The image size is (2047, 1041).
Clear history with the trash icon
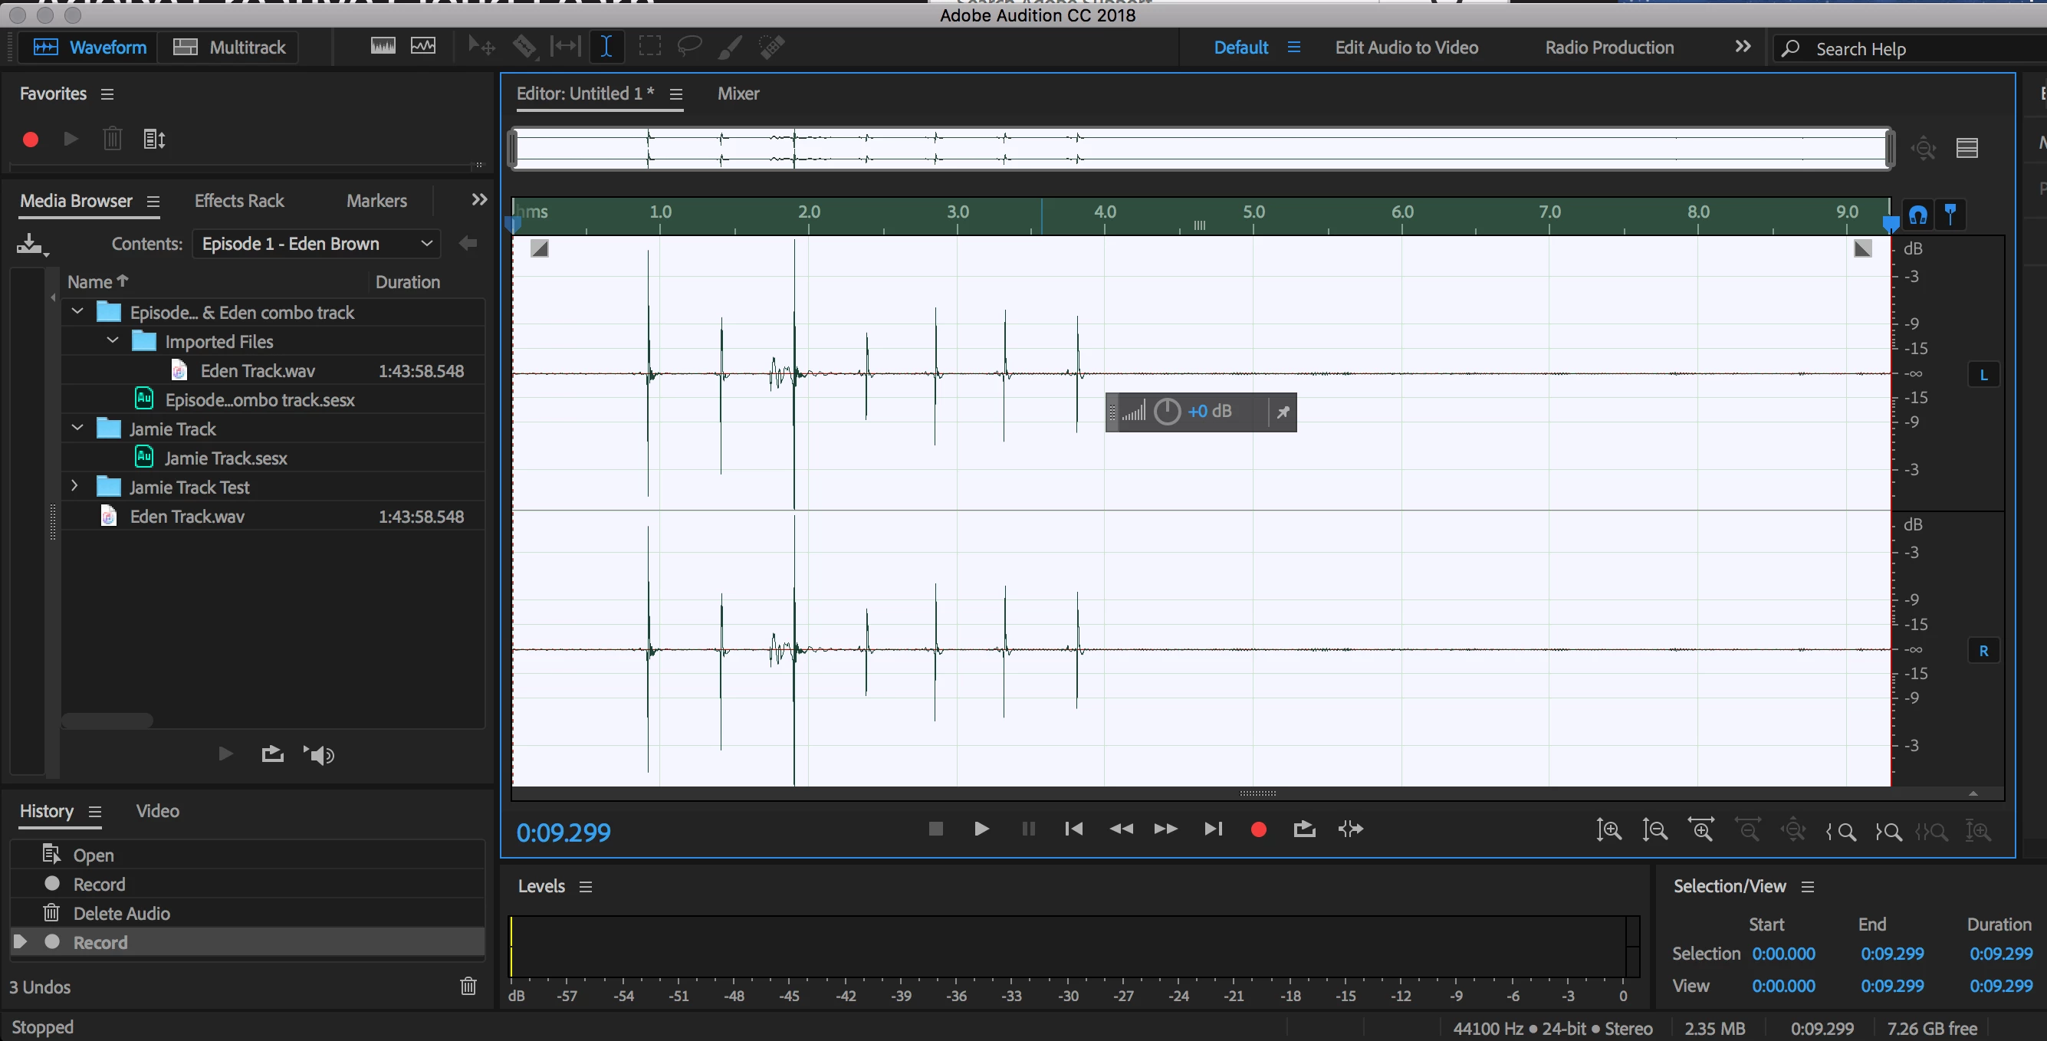[x=468, y=986]
